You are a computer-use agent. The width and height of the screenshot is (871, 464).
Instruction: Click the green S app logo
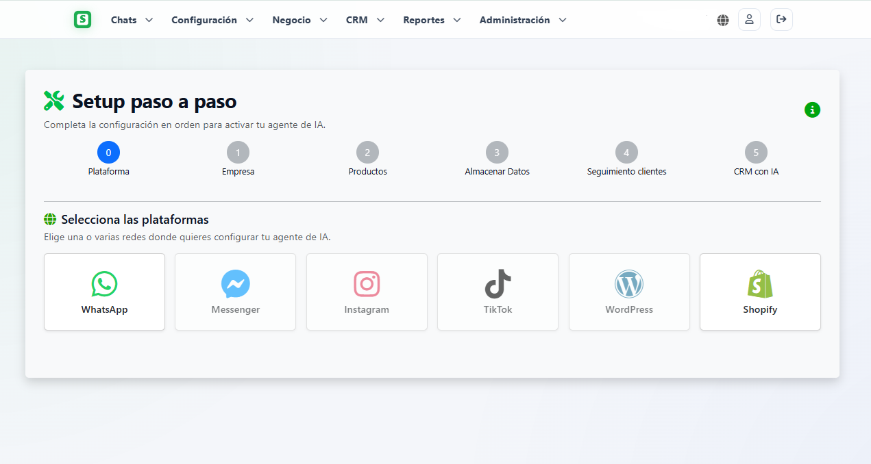pos(82,20)
